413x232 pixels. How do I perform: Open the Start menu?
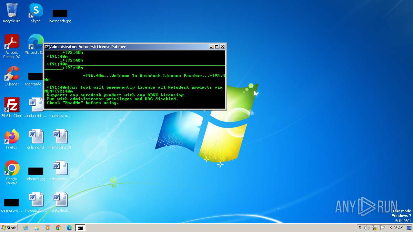(x=9, y=227)
